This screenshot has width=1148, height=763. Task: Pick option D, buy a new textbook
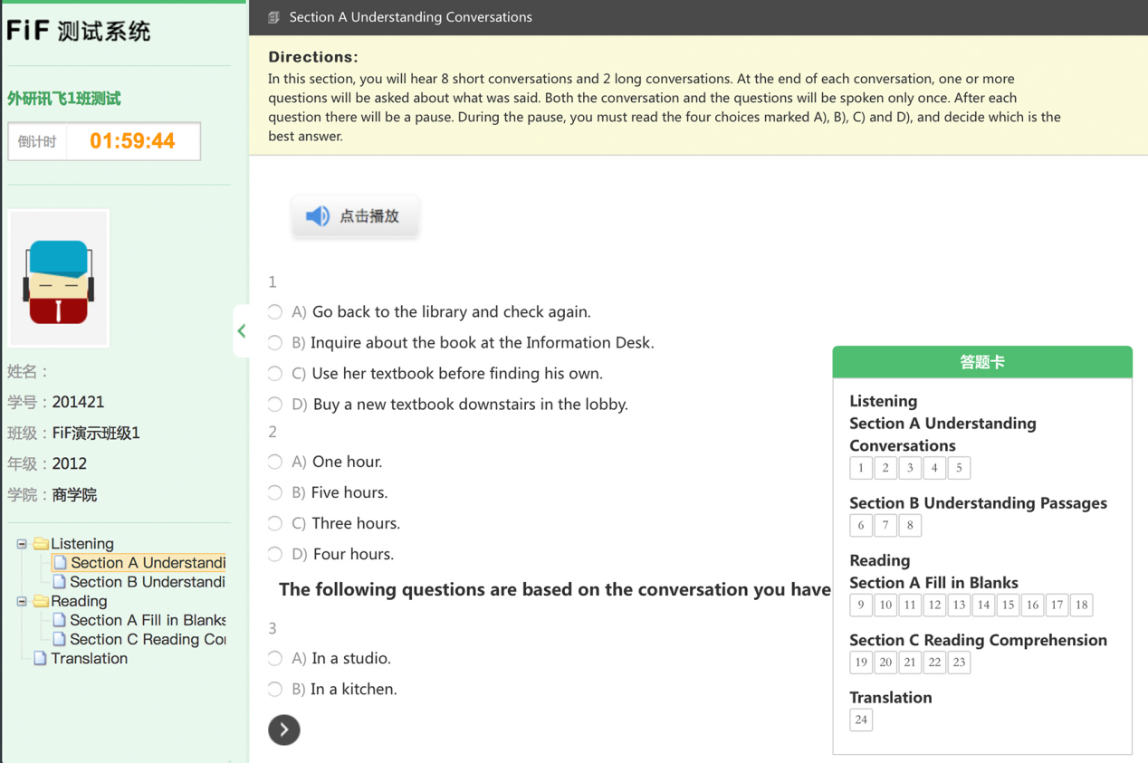[x=275, y=405]
